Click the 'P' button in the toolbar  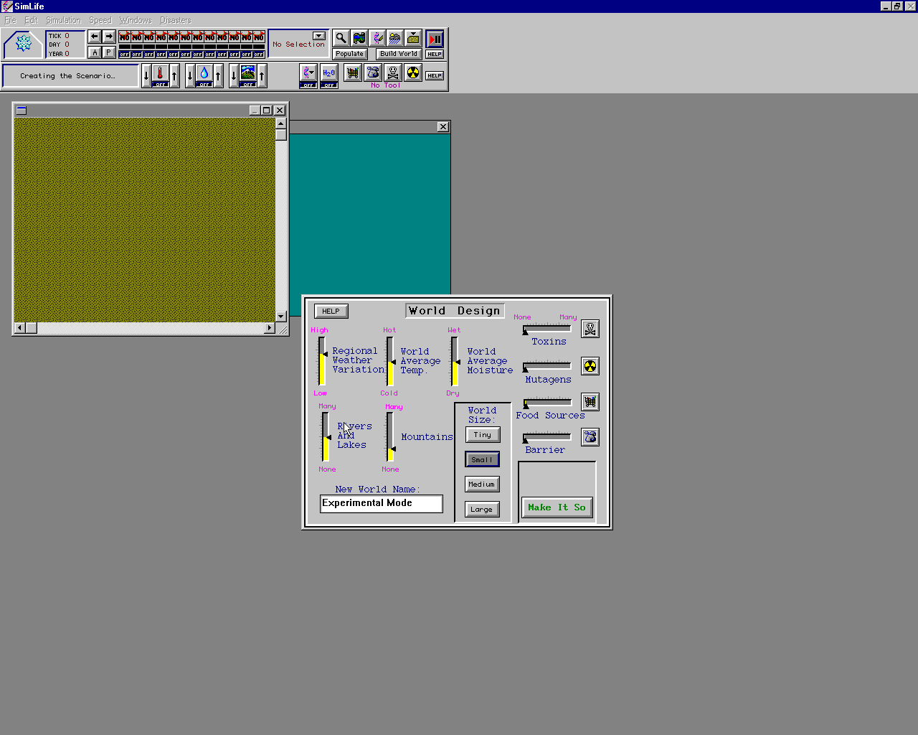pyautogui.click(x=108, y=52)
